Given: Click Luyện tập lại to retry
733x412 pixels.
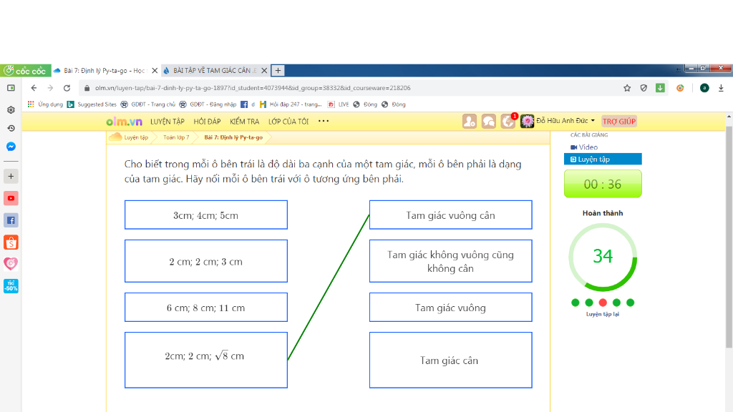Looking at the screenshot, I should coord(603,315).
